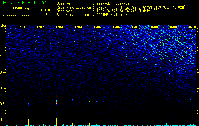Click the 1510 time marker
Screen dimensions: 199x126
pyautogui.click(x=192, y=27)
